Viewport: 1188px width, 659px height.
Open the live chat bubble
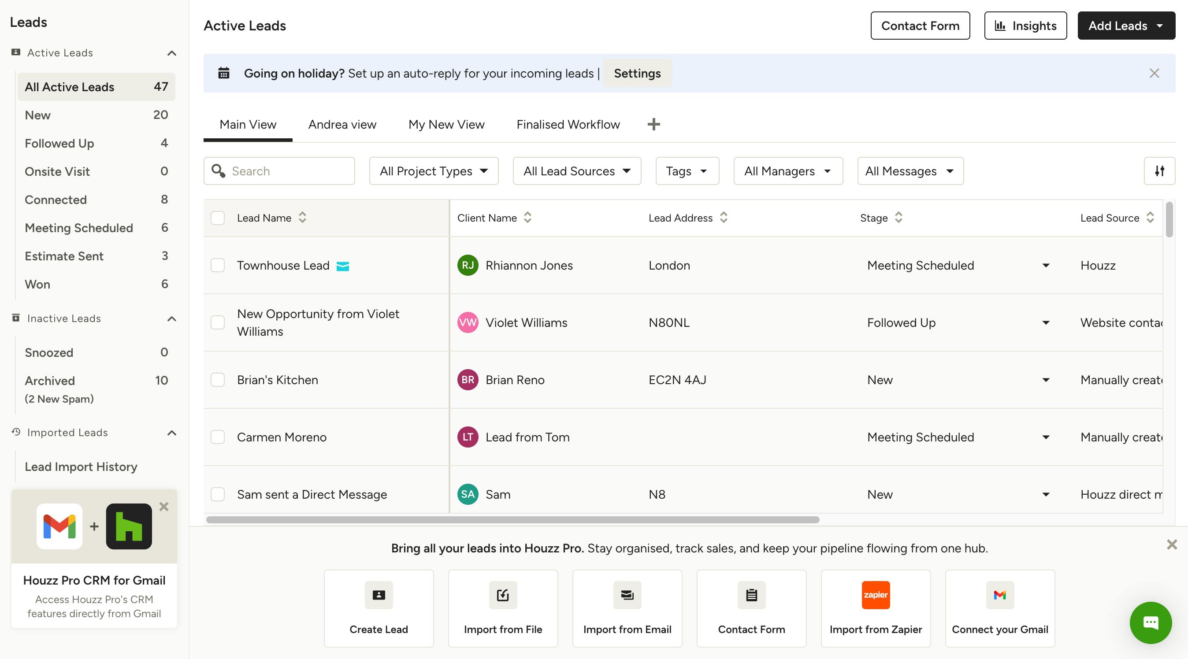pos(1151,622)
